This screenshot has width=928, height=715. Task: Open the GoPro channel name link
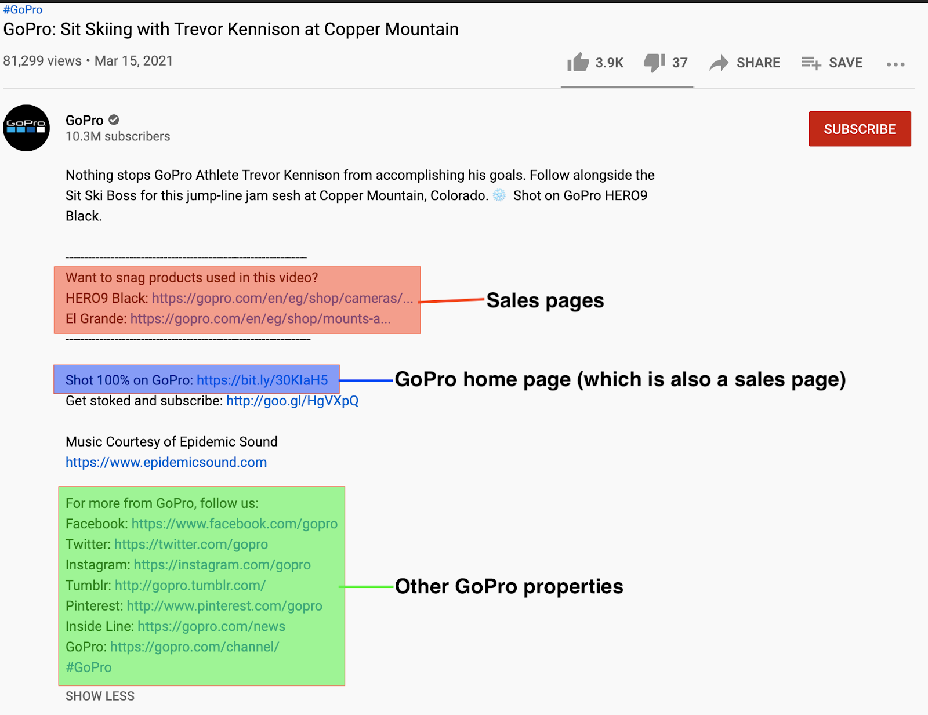[x=85, y=120]
